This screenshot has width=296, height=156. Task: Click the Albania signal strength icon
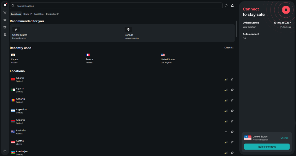(x=226, y=79)
